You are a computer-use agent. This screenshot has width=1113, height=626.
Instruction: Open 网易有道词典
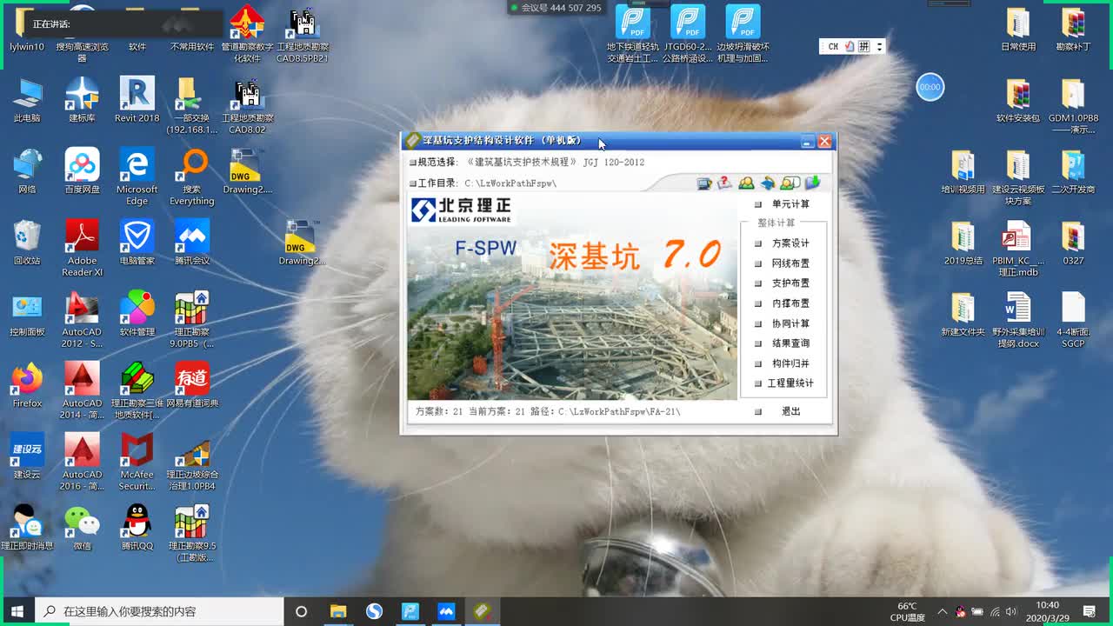[x=192, y=384]
